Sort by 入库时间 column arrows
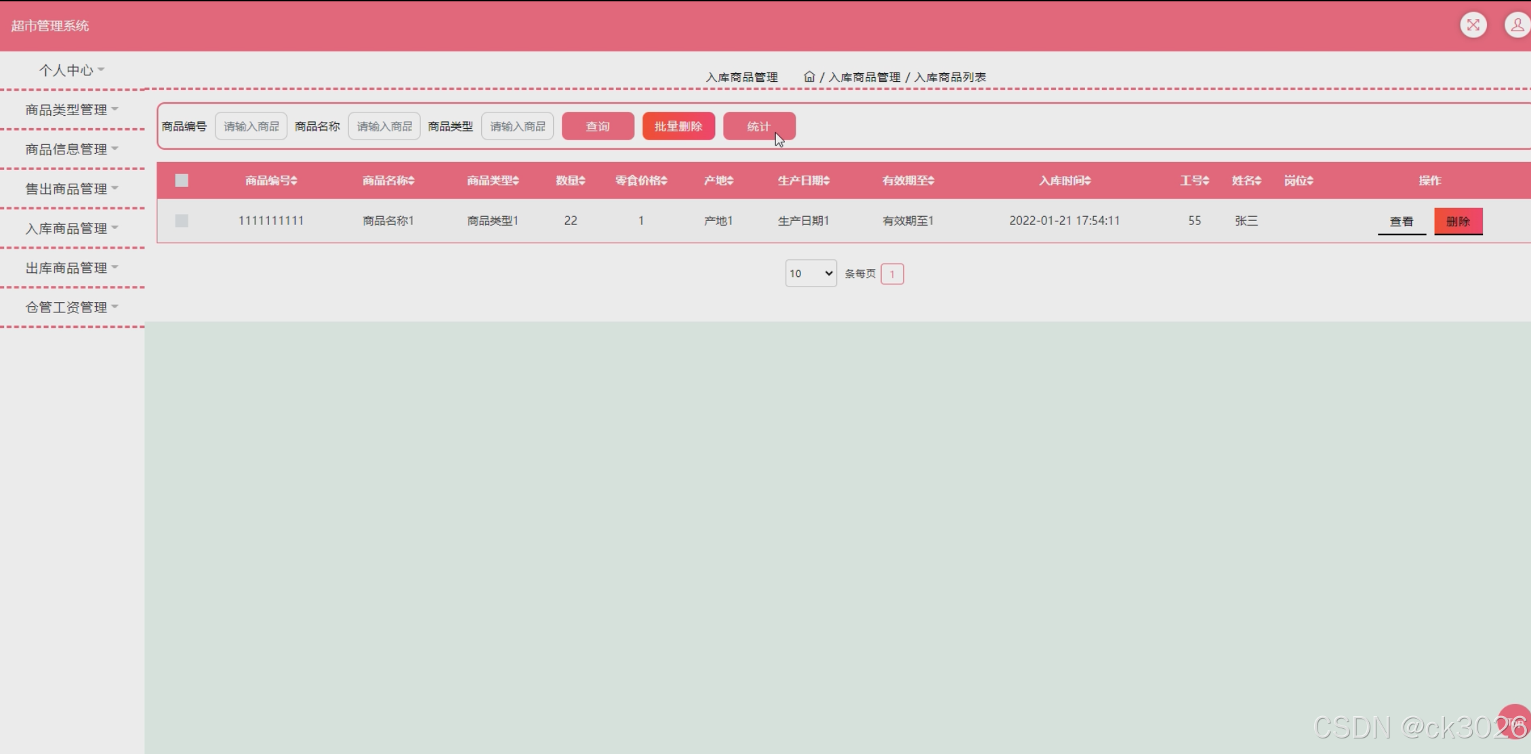1531x754 pixels. click(1087, 181)
